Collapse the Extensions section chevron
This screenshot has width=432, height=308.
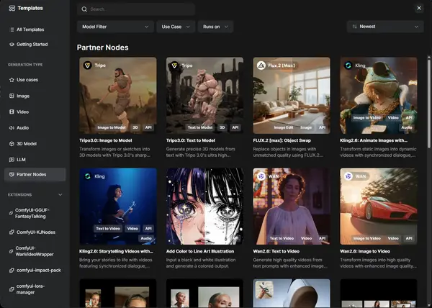click(60, 194)
